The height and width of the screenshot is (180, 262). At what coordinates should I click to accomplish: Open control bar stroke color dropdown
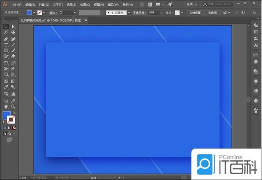[x=44, y=13]
